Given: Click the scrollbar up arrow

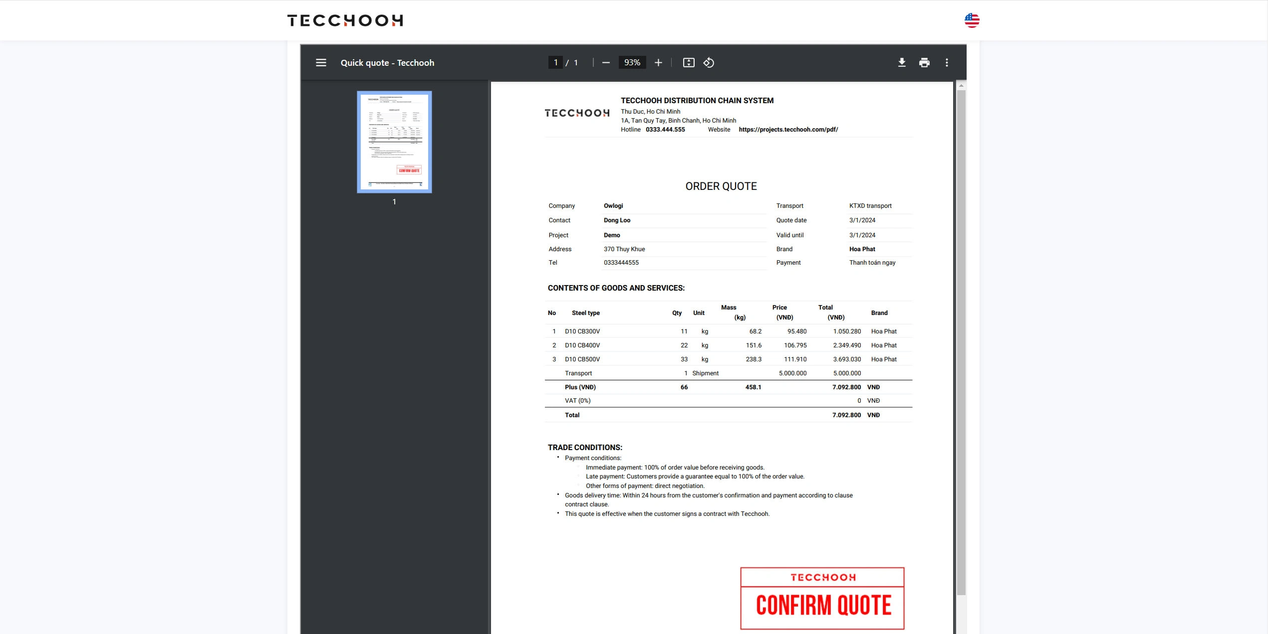Looking at the screenshot, I should 961,86.
